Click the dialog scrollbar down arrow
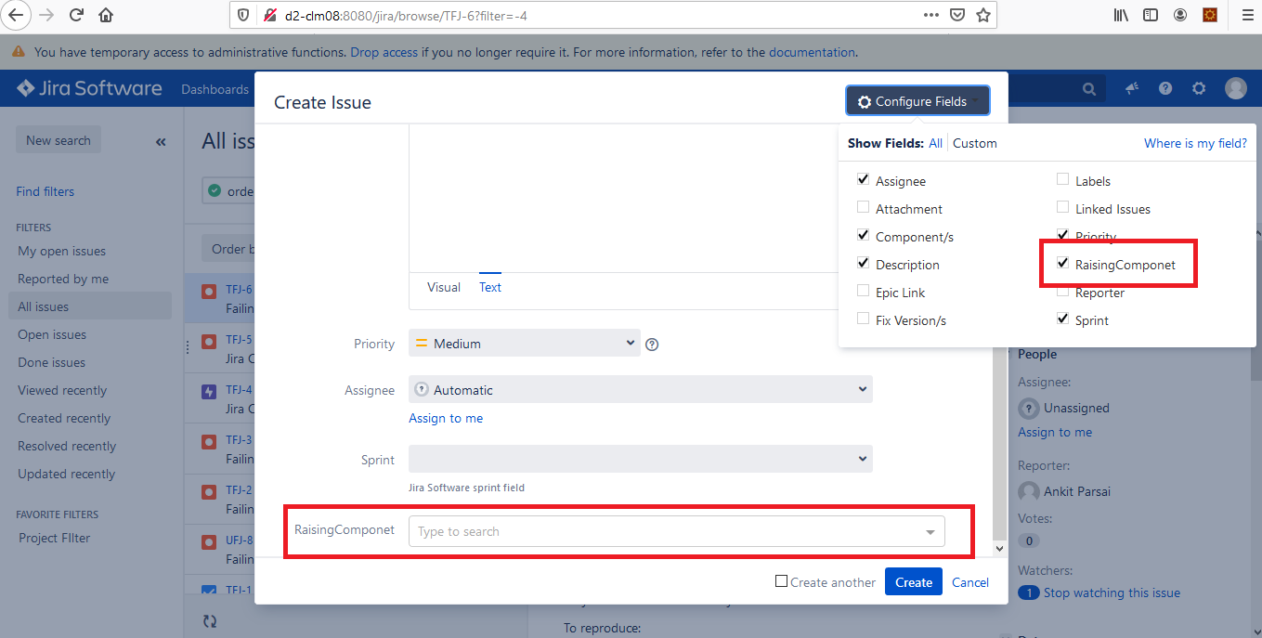 (1000, 549)
